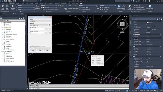This screenshot has width=163, height=92.
Task: Select the Multileader tool
Action: pos(76,7)
